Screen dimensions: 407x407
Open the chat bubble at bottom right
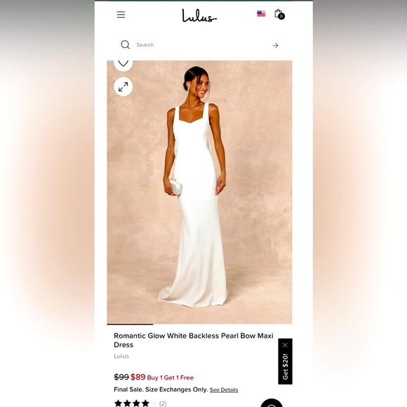(272, 403)
